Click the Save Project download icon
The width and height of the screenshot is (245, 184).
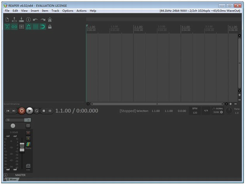click(22, 19)
